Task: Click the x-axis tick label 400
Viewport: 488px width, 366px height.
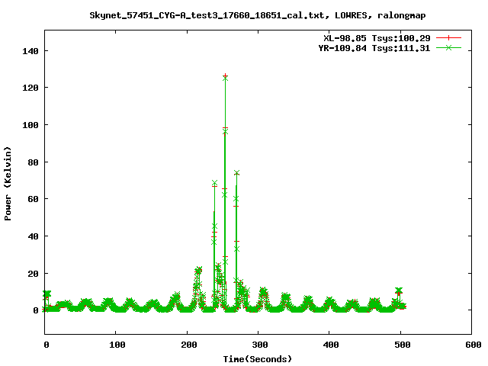Action: [x=331, y=345]
